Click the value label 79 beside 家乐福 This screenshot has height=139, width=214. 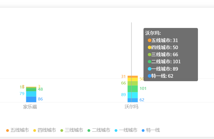tap(22, 94)
